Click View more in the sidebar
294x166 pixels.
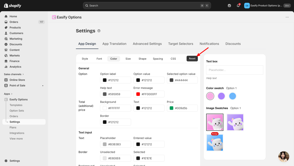click(16, 139)
